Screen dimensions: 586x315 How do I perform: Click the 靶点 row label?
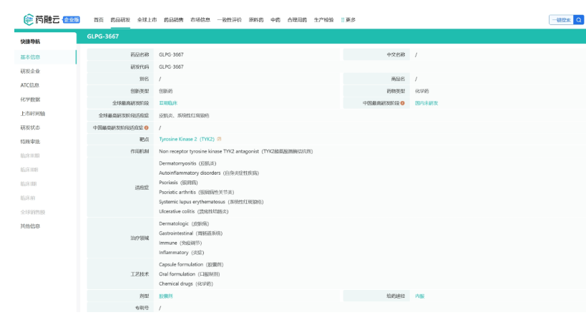pos(145,139)
